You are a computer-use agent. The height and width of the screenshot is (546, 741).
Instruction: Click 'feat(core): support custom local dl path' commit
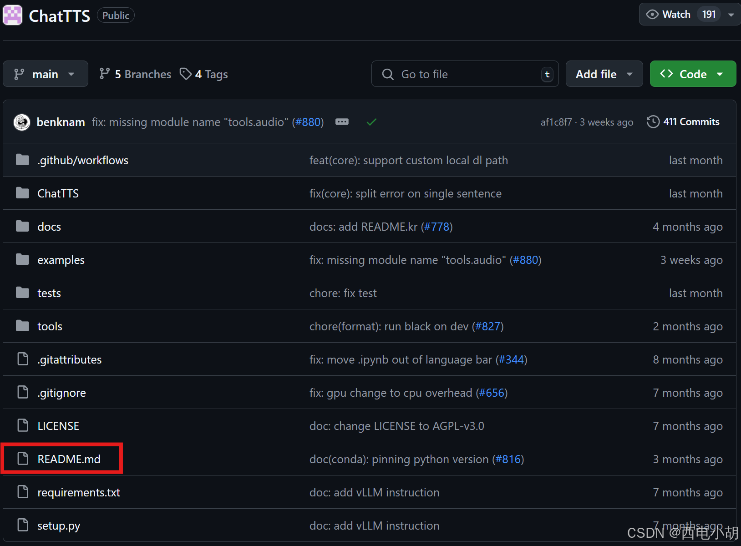point(409,160)
